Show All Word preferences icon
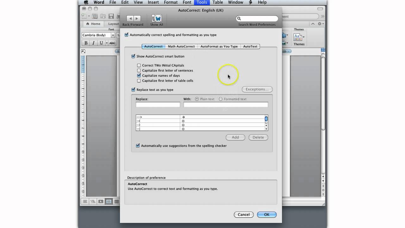Viewport: 405px width, 228px height. click(x=157, y=18)
